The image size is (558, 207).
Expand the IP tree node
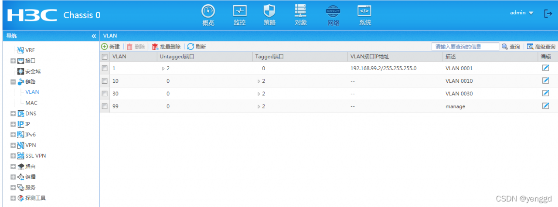13,124
